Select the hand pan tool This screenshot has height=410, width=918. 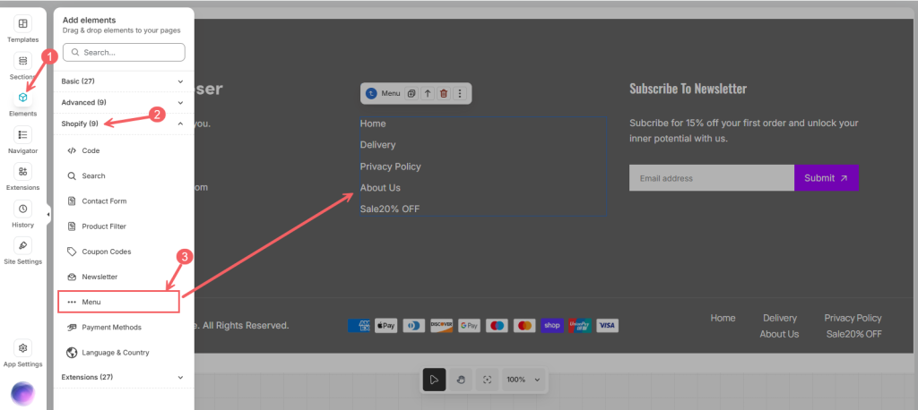tap(460, 380)
